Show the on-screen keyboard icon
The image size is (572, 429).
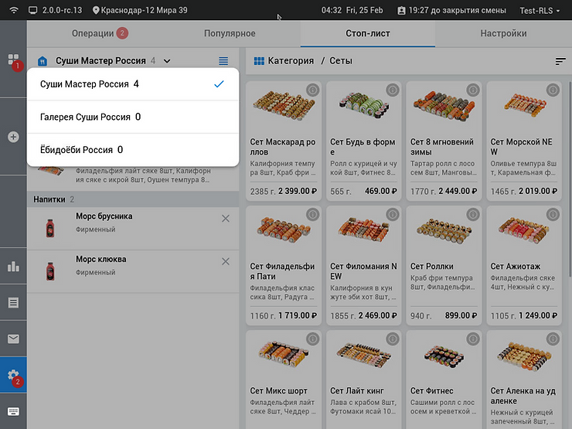13,411
